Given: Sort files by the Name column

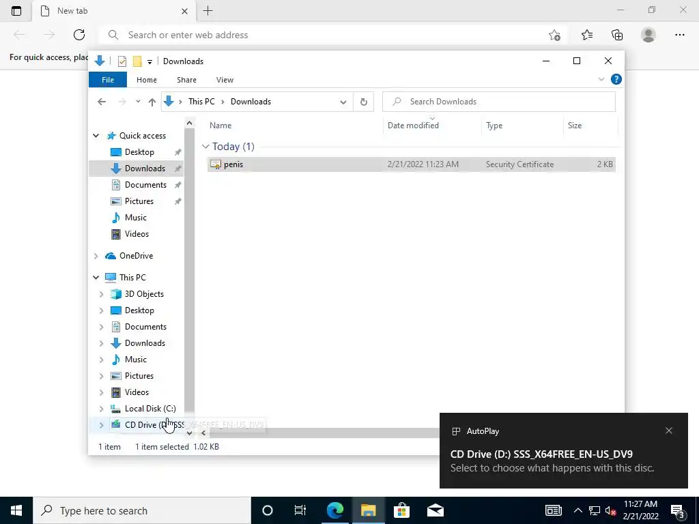Looking at the screenshot, I should (x=220, y=126).
